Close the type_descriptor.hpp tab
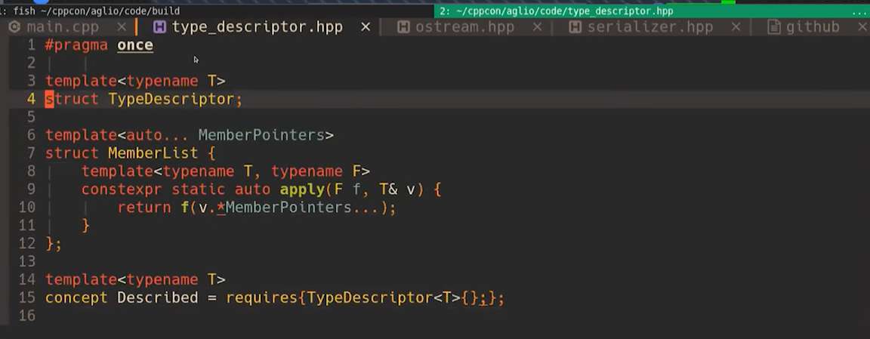The height and width of the screenshot is (339, 870). click(366, 27)
